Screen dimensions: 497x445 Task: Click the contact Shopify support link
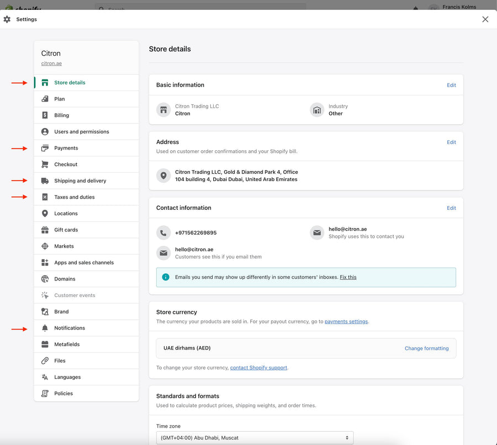point(258,368)
